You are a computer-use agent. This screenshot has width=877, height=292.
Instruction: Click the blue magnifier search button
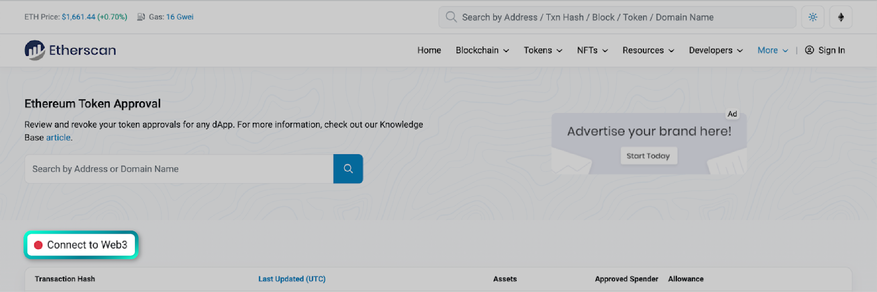348,169
